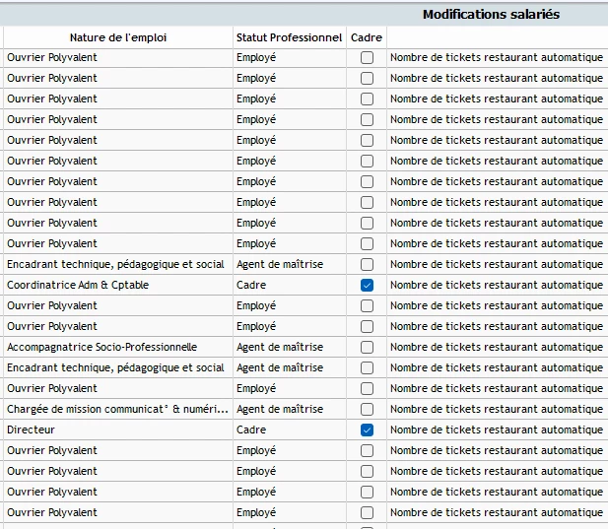Viewport: 608px width, 529px height.
Task: Tick Cadre for Accompagnatrice Socio-Professionnelle
Action: click(x=367, y=347)
